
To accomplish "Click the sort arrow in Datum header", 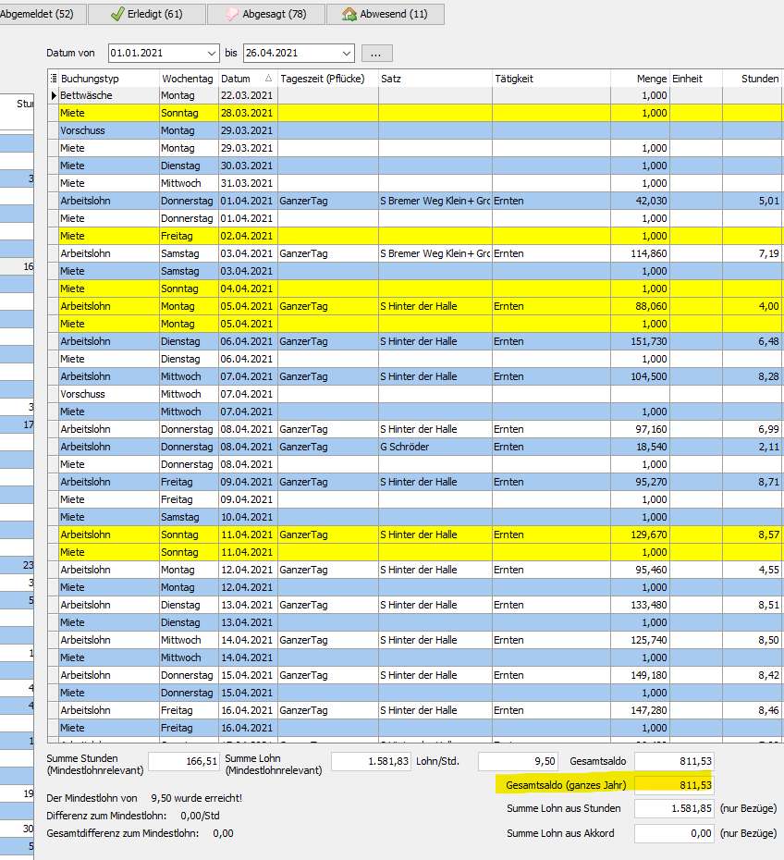I will [x=268, y=79].
